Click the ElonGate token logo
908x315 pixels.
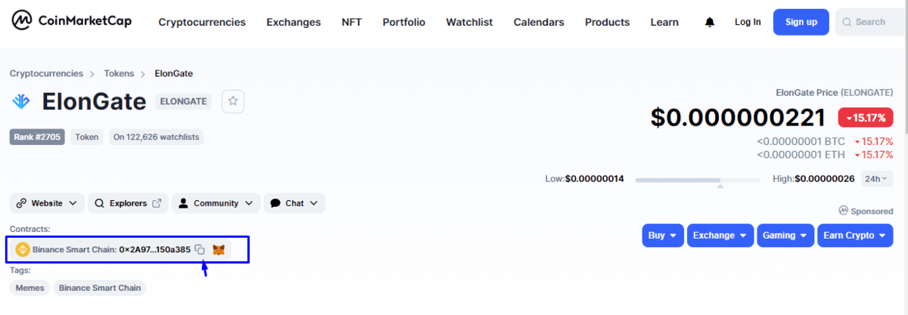(21, 101)
